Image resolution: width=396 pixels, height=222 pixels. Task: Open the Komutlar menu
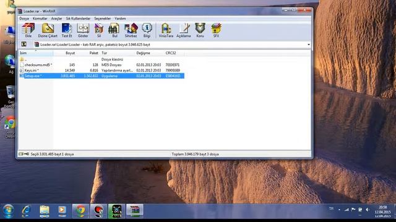40,18
